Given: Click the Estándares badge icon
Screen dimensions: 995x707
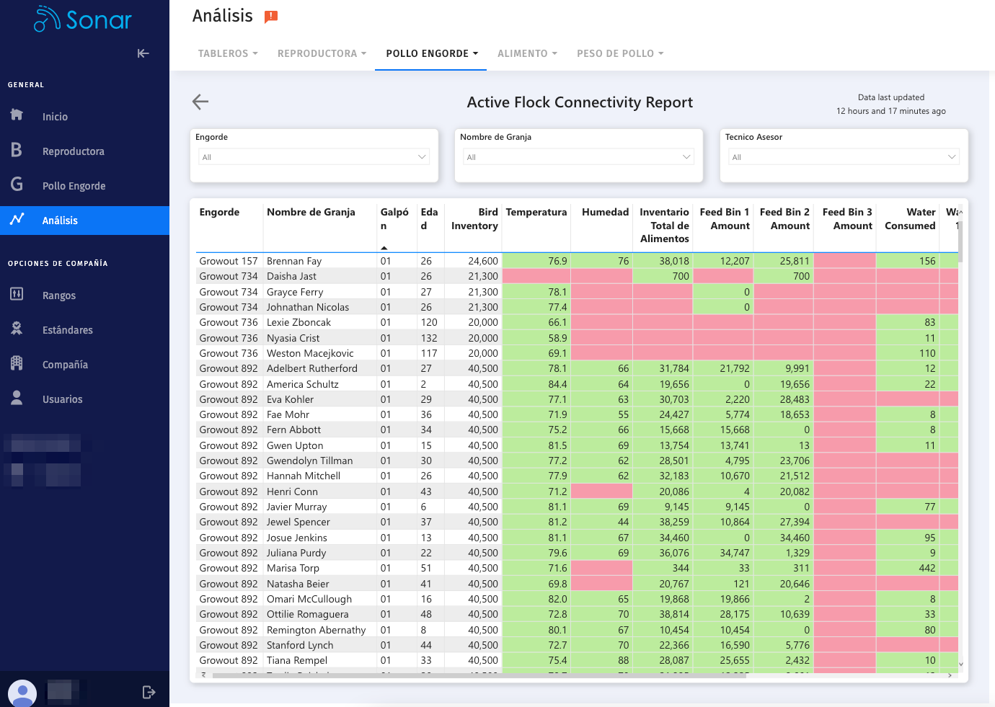Looking at the screenshot, I should pos(17,329).
